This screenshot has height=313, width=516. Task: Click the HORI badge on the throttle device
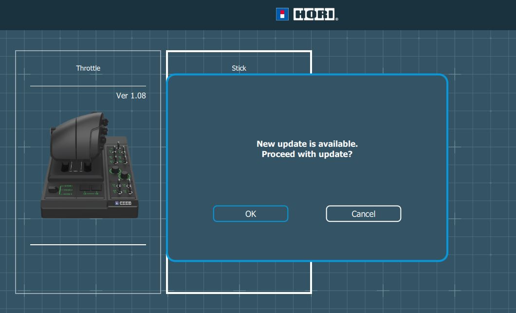pos(123,203)
